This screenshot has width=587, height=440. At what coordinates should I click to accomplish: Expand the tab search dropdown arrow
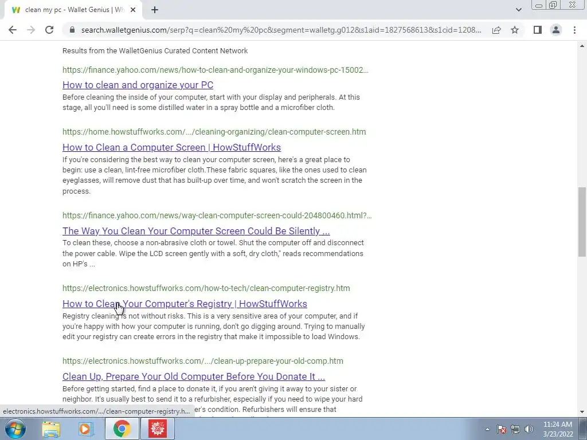(518, 10)
